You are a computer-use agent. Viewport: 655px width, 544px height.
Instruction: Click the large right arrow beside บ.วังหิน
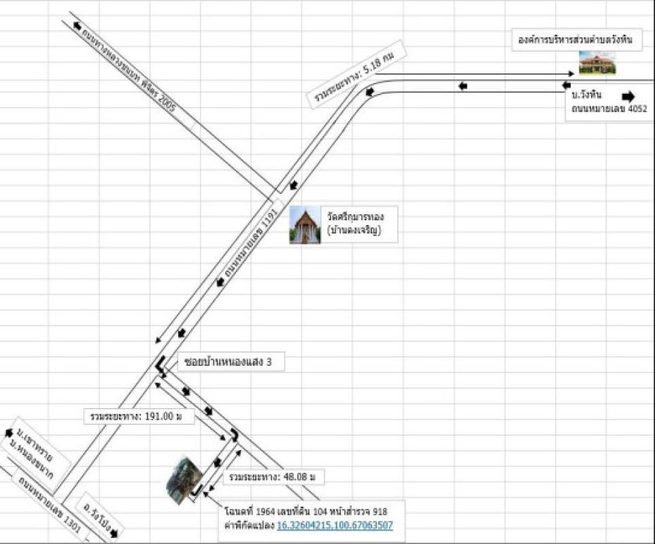tap(627, 96)
